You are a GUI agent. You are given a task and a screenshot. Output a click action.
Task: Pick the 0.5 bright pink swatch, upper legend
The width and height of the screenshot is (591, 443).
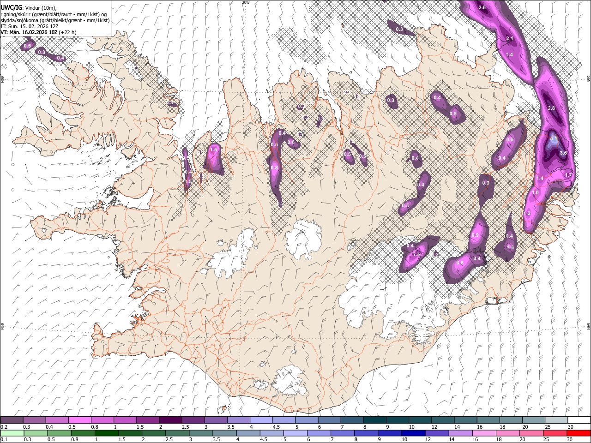79,420
